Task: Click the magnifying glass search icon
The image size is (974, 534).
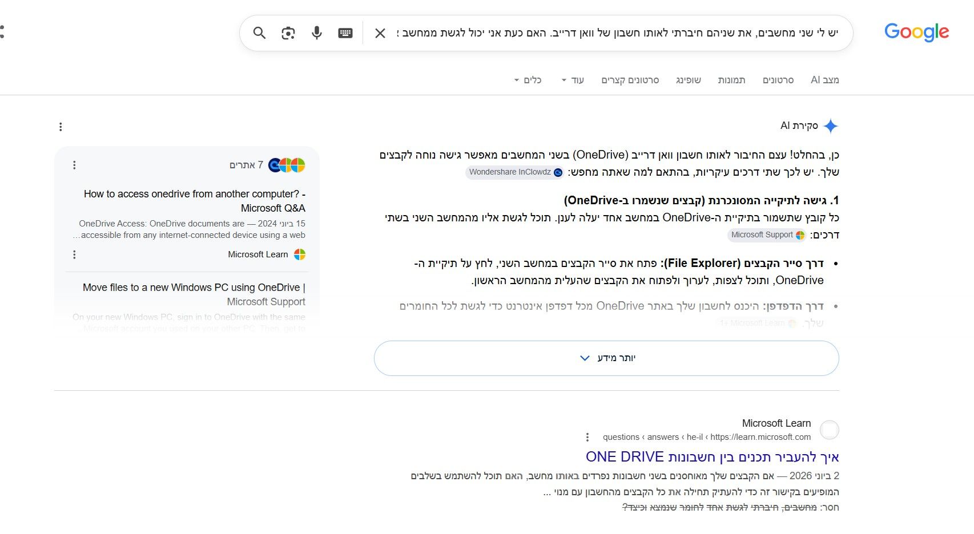Action: point(259,33)
